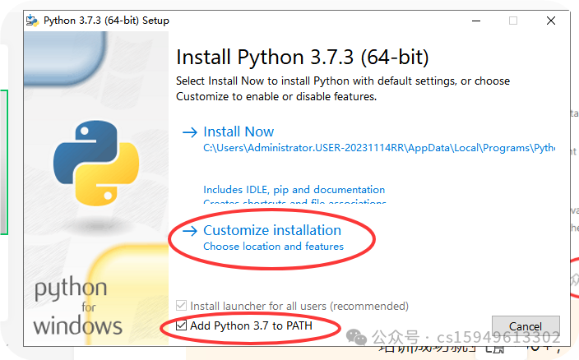Viewport: 579px width, 360px height.
Task: Click the Python logo in the sidebar
Action: pyautogui.click(x=96, y=163)
